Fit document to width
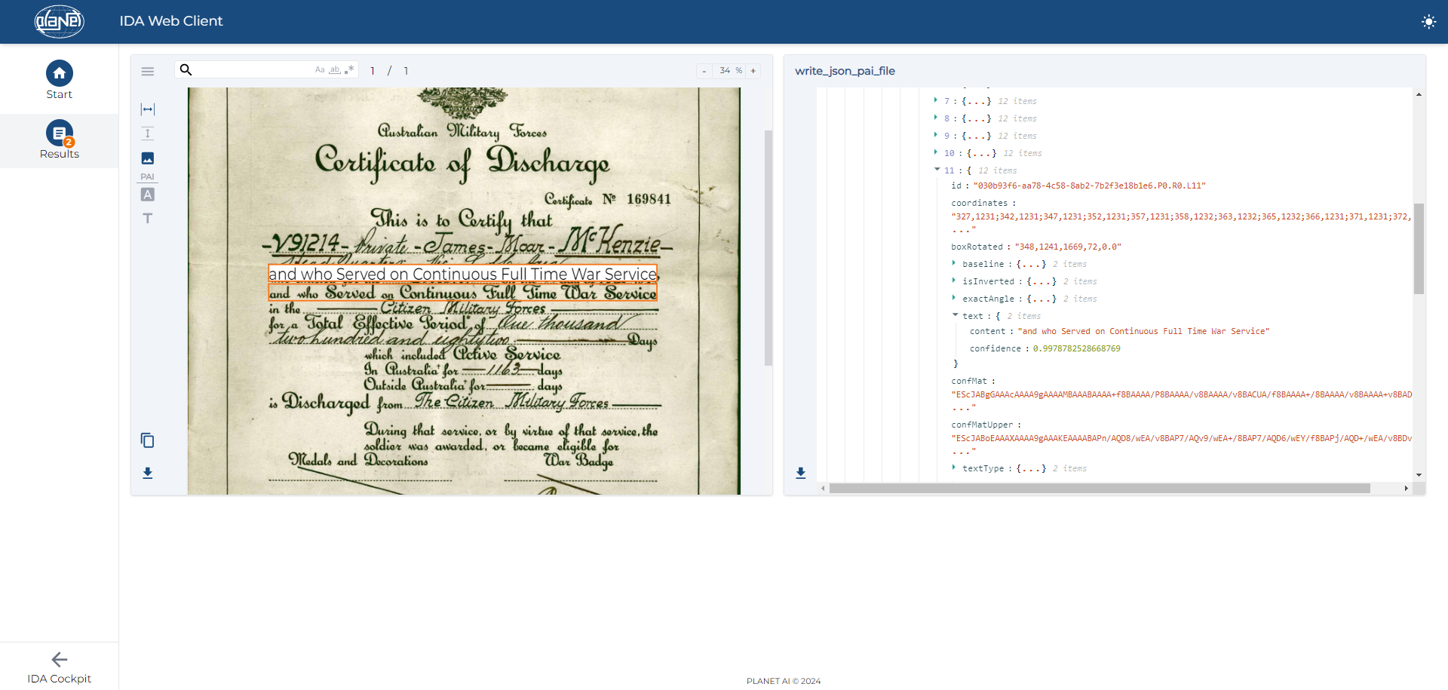The image size is (1448, 690). click(148, 109)
